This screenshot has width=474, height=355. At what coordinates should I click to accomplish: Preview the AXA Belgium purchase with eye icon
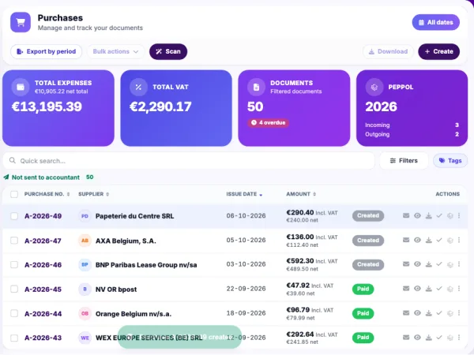[417, 240]
